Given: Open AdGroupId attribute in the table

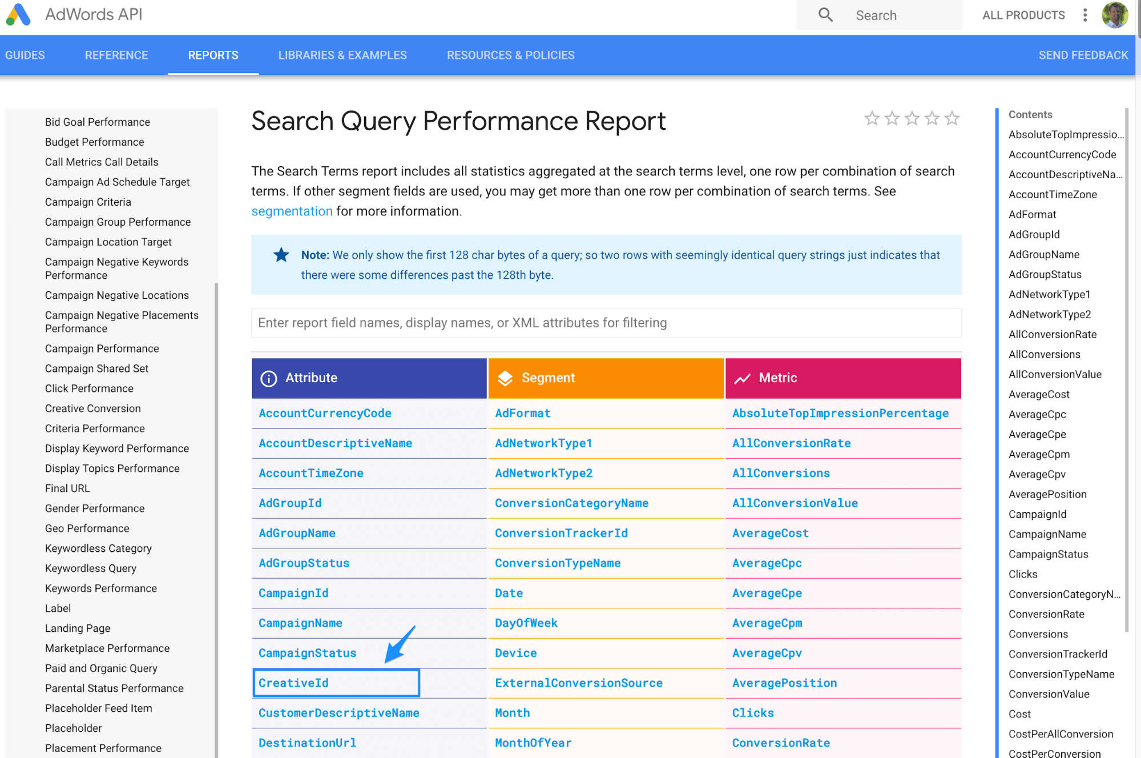Looking at the screenshot, I should [290, 503].
